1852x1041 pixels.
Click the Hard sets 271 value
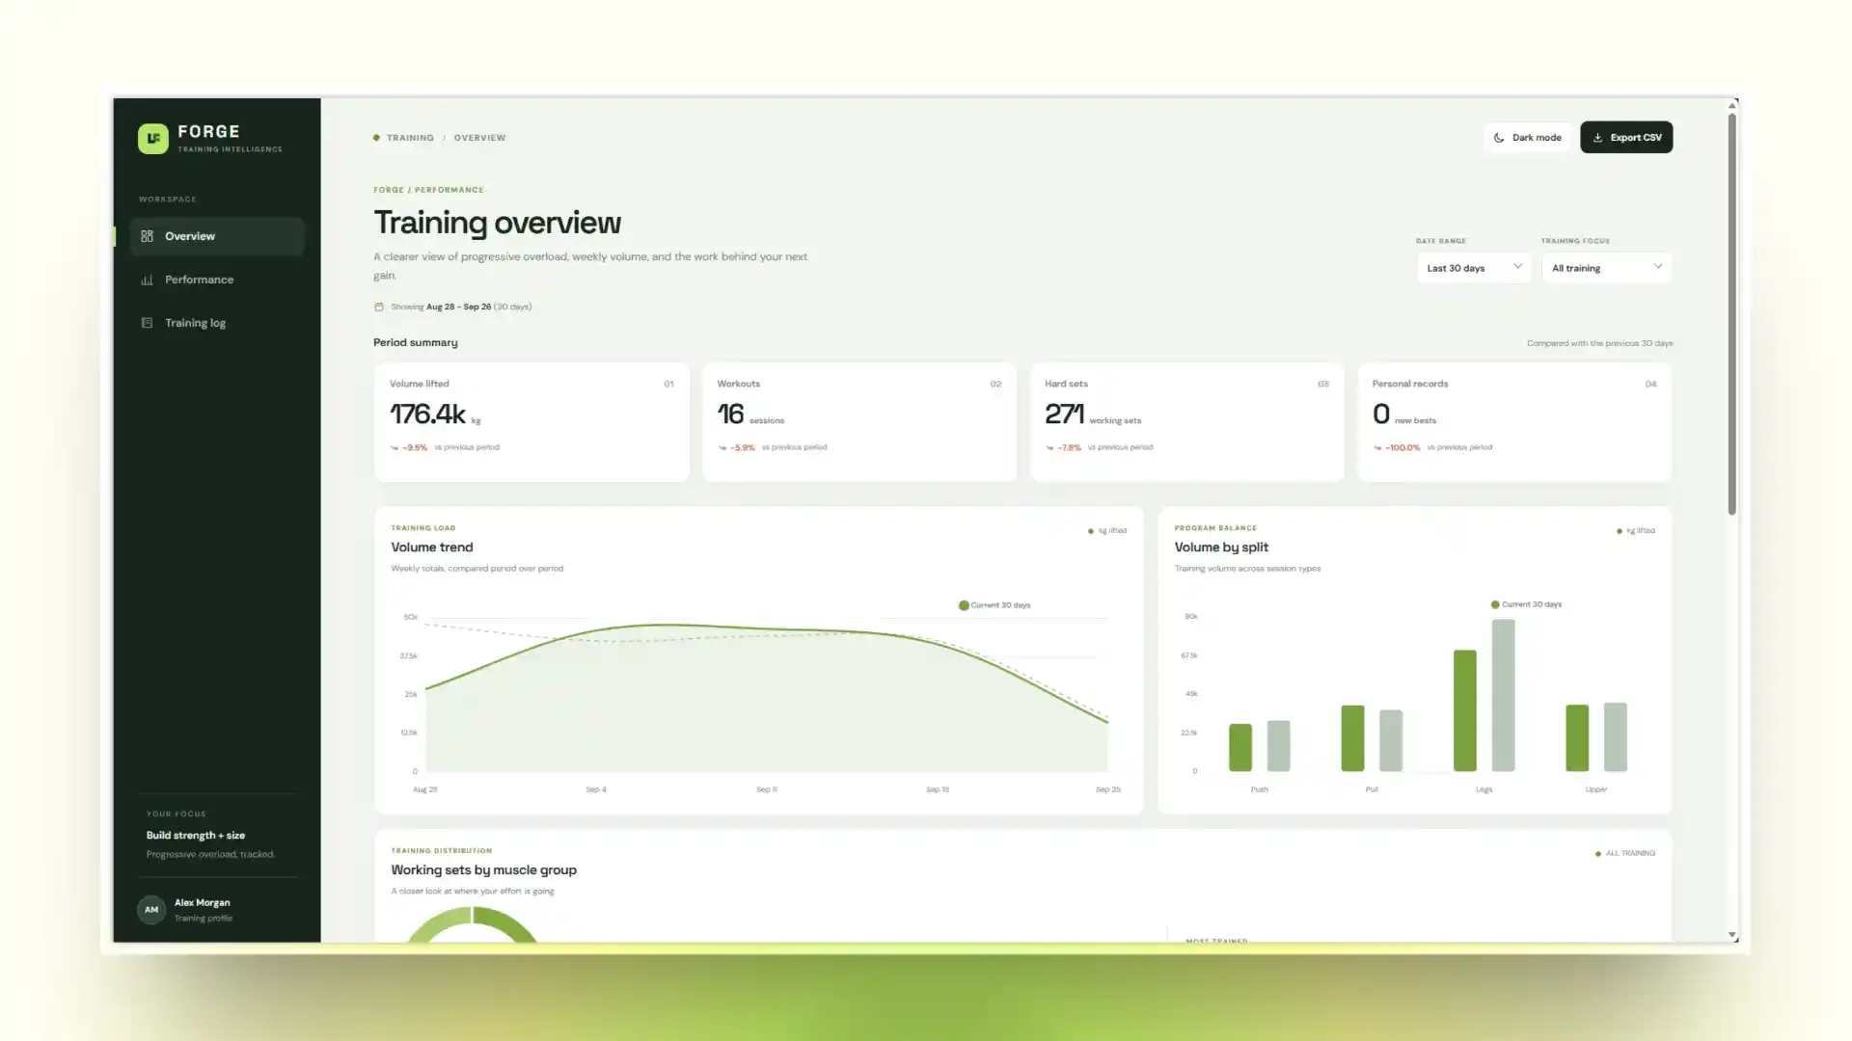(x=1064, y=414)
